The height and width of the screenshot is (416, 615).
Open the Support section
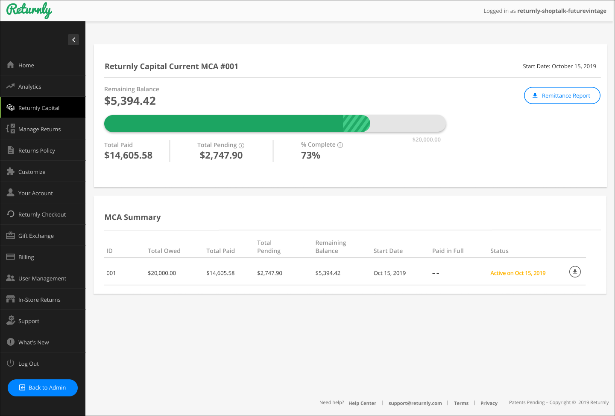(x=43, y=321)
